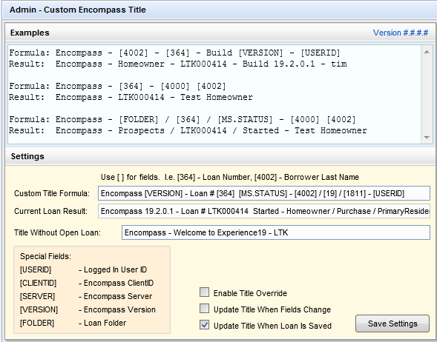Click the [FOLDER] Loan Folder entry
437x342 pixels.
point(73,323)
